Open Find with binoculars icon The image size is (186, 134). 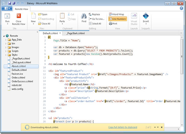click(x=84, y=16)
